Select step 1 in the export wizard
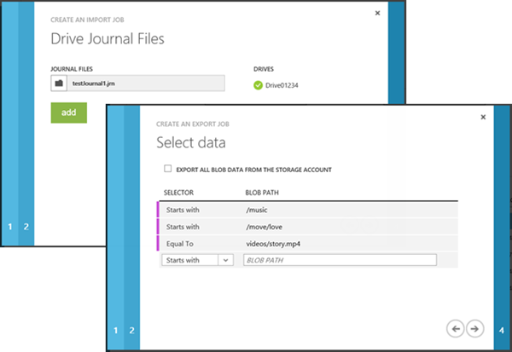This screenshot has height=352, width=512. [x=116, y=330]
